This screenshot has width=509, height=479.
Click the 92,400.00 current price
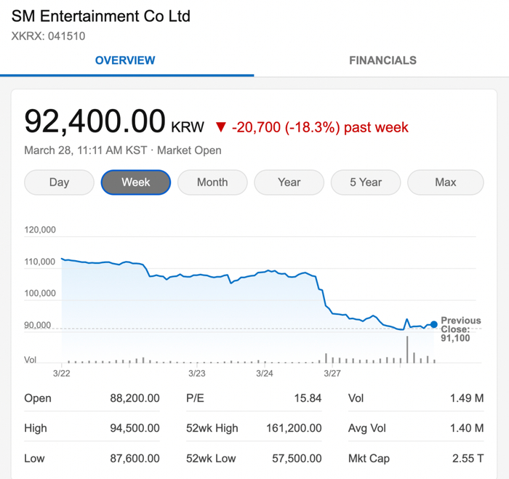pyautogui.click(x=95, y=122)
